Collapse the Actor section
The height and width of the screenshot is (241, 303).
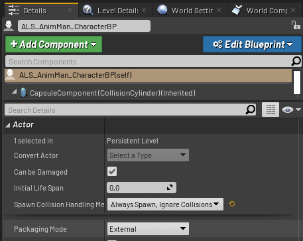(8, 125)
